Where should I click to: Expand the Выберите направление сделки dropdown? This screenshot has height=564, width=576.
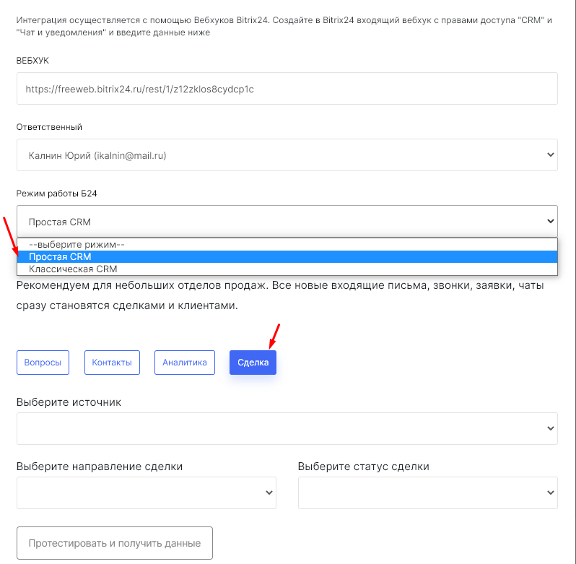point(146,493)
